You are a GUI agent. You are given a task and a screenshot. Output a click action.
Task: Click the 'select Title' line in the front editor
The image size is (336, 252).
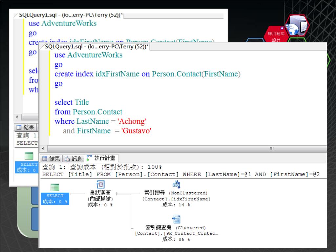point(72,102)
